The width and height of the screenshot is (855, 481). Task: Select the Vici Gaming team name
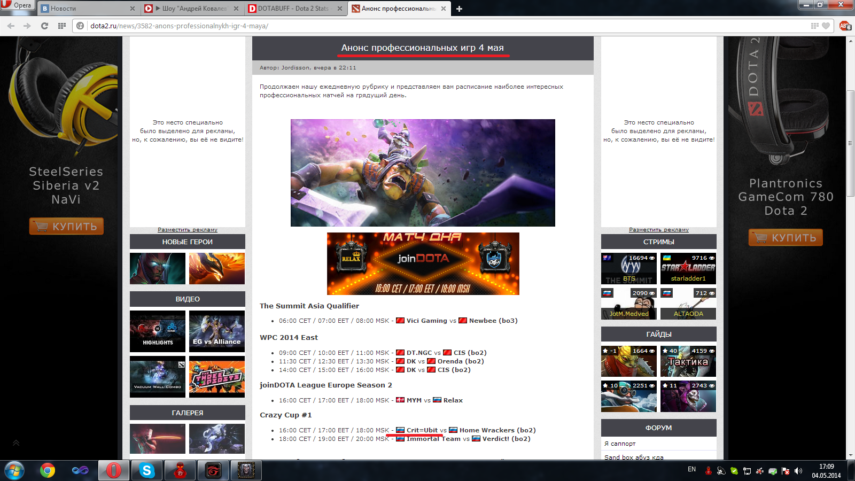pyautogui.click(x=426, y=321)
